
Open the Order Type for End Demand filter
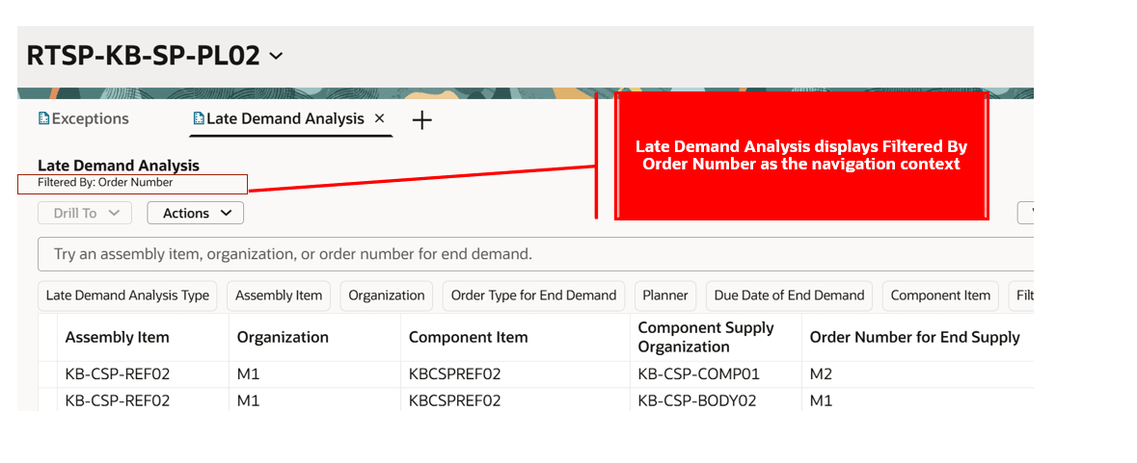(x=533, y=296)
